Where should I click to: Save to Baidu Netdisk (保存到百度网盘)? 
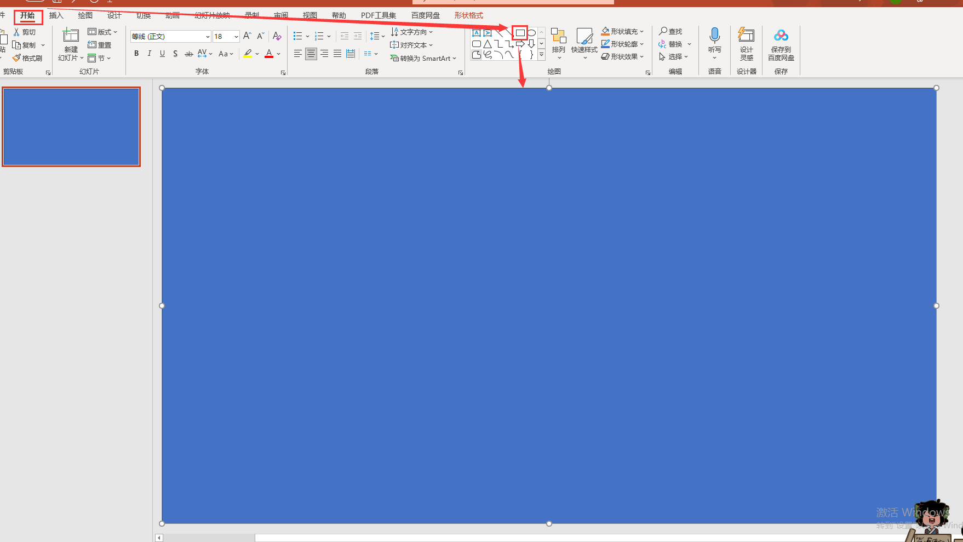tap(781, 45)
